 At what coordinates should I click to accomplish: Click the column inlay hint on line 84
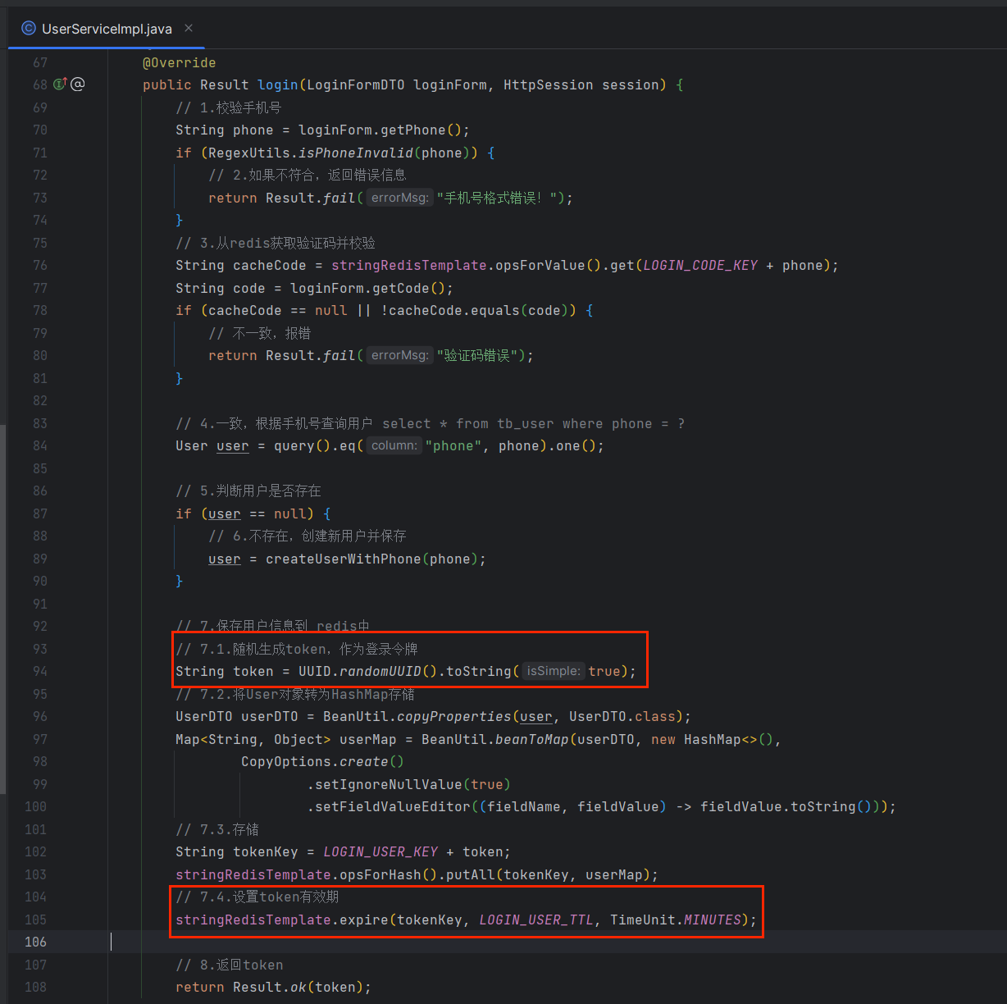click(x=394, y=445)
